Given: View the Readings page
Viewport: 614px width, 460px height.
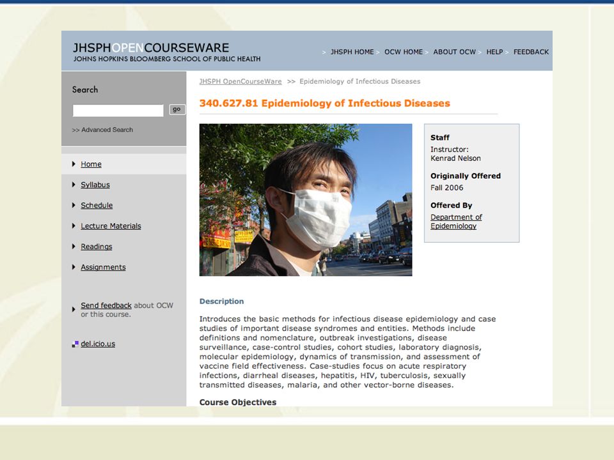Looking at the screenshot, I should pos(97,247).
